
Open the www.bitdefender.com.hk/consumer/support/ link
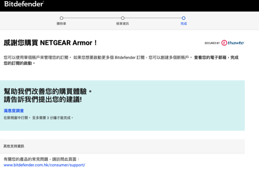[44, 165]
